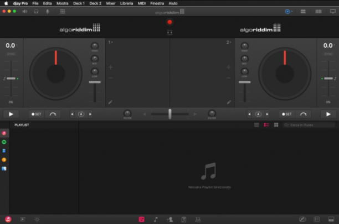Click deck 1 SET cue button
Viewport: 339px width, 224px height.
[37, 114]
